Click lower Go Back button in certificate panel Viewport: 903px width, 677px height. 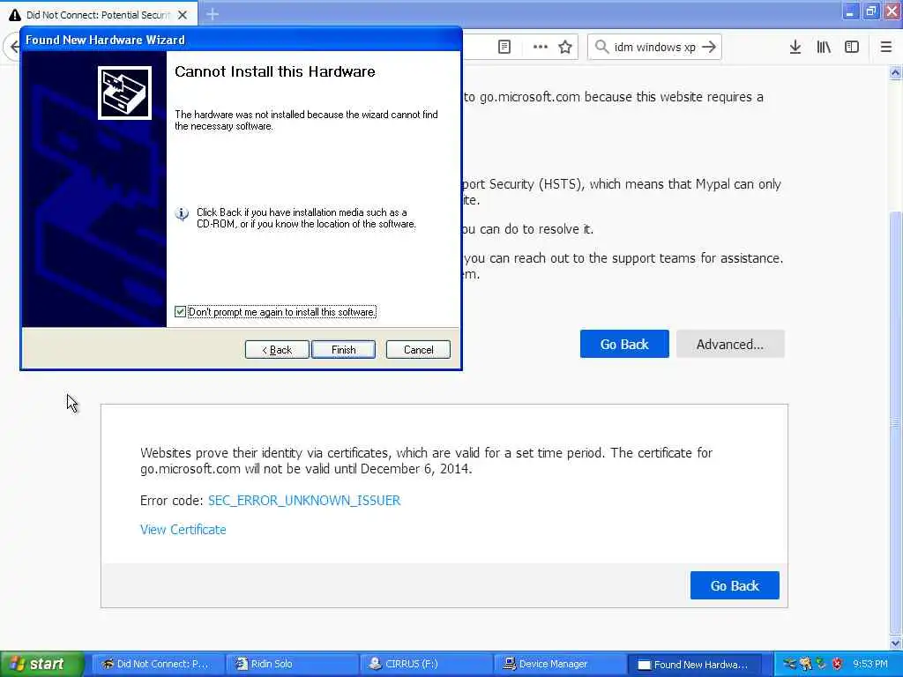(x=735, y=585)
